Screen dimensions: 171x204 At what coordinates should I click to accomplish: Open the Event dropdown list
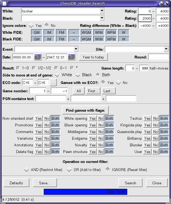[76, 49]
